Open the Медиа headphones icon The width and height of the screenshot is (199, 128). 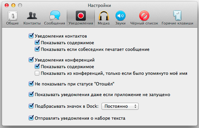[104, 16]
